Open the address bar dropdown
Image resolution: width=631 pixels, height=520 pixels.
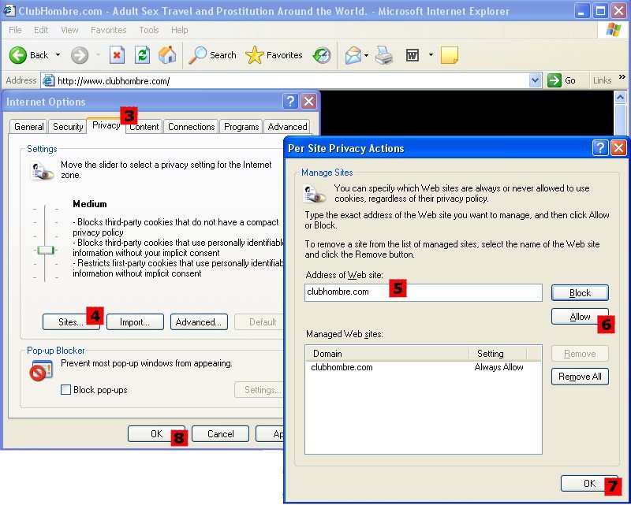pos(535,80)
